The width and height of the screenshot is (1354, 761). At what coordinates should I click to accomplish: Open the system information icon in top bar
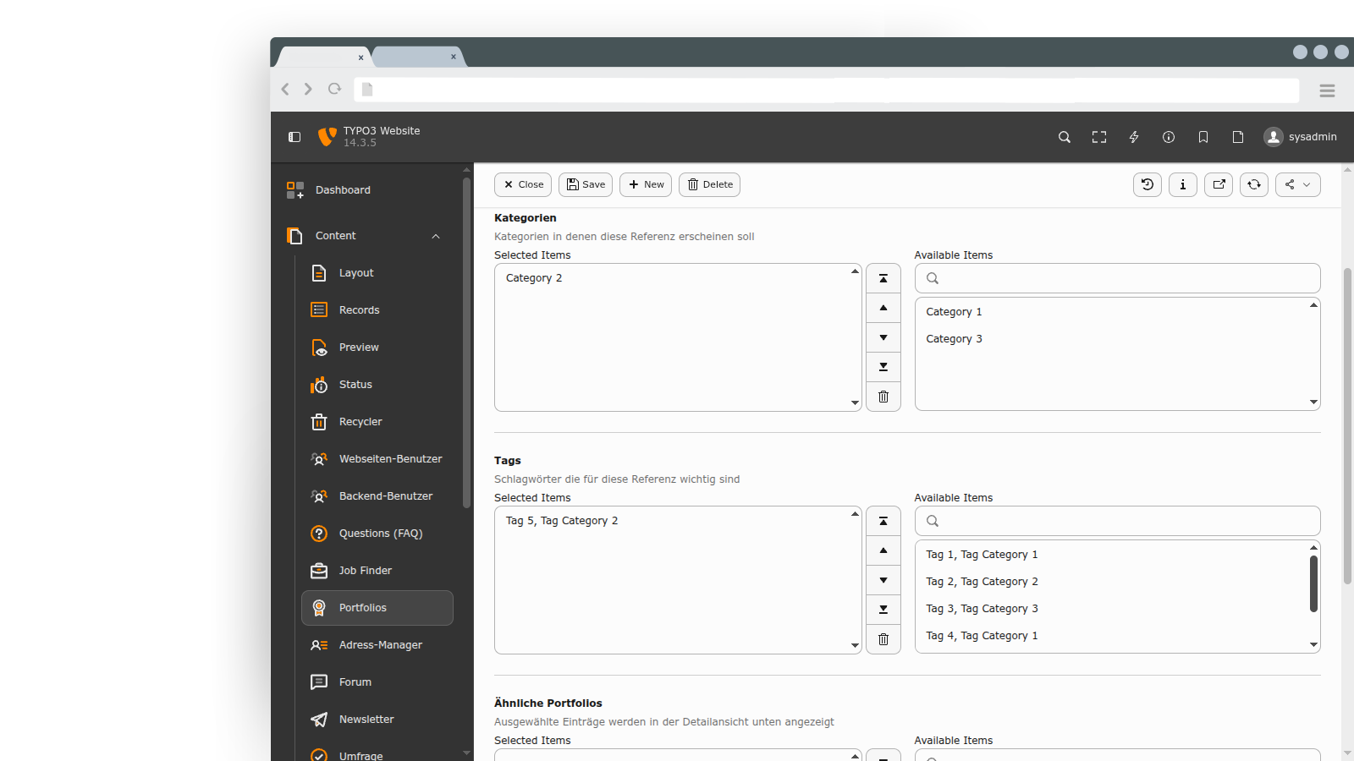click(x=1169, y=137)
